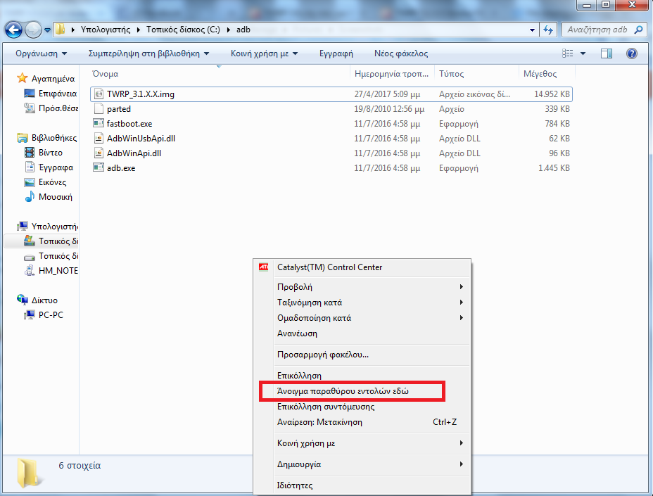Click the Αναζήτηση adb search field
The height and width of the screenshot is (496, 653).
coord(597,30)
